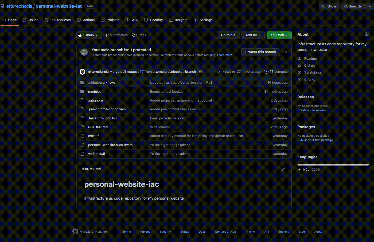The width and height of the screenshot is (374, 242).
Task: View the Insights tab
Action: click(x=178, y=20)
